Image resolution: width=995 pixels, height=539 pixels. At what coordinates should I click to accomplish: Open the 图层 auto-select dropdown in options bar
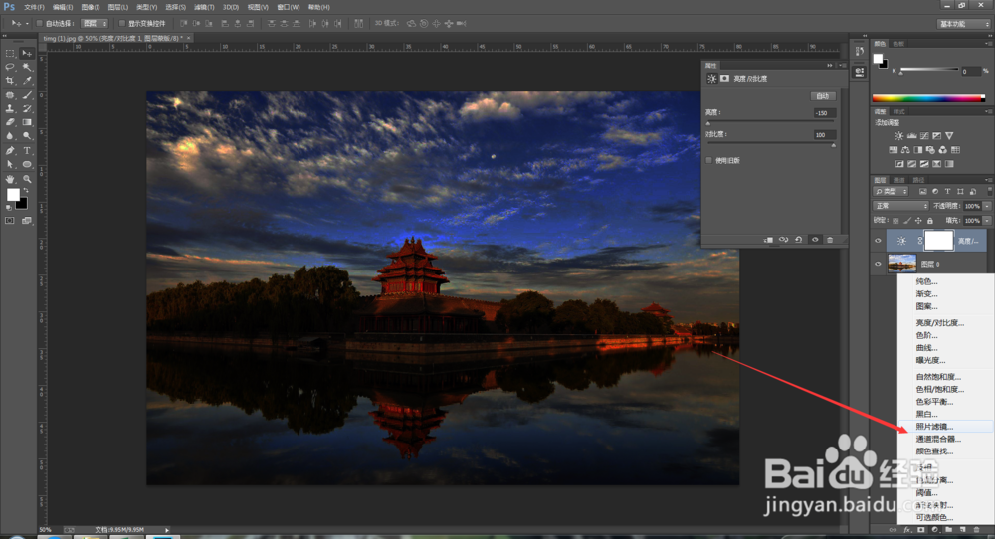[96, 24]
